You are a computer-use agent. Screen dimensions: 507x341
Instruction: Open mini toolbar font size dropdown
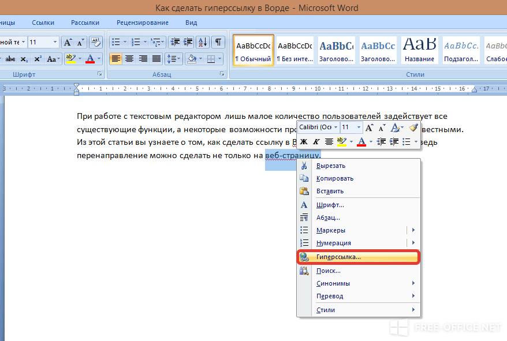click(358, 128)
